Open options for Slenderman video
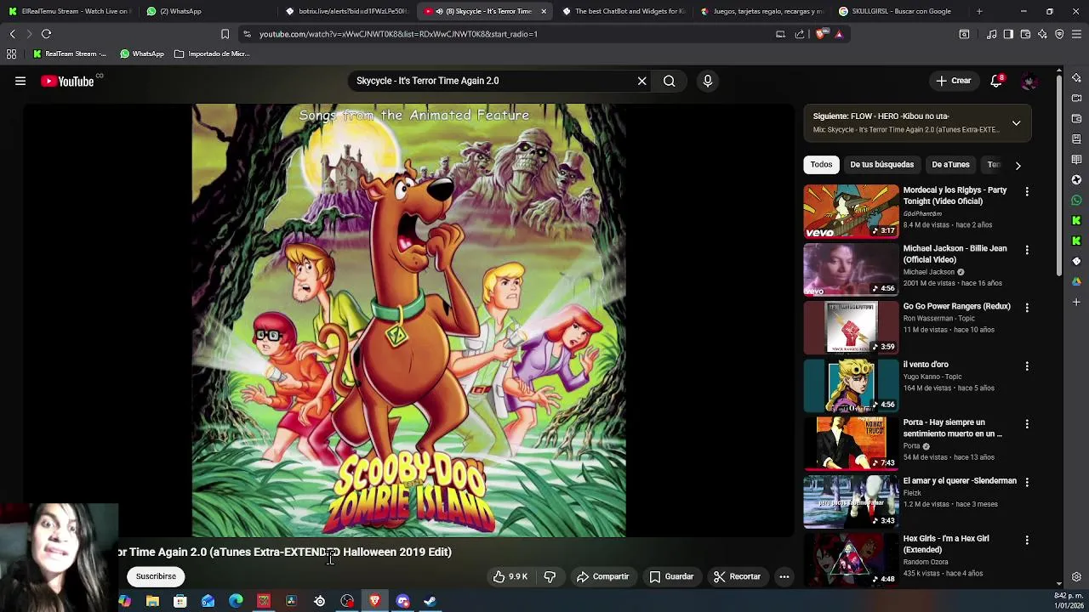Image resolution: width=1089 pixels, height=612 pixels. (1027, 482)
